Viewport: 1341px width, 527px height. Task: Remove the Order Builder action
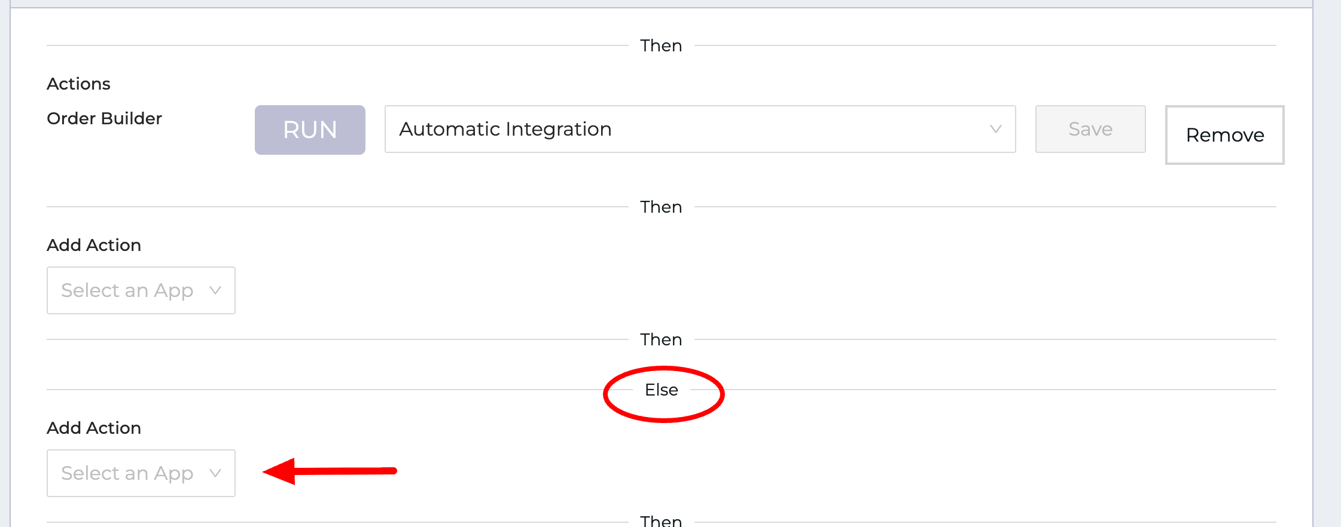pos(1224,135)
